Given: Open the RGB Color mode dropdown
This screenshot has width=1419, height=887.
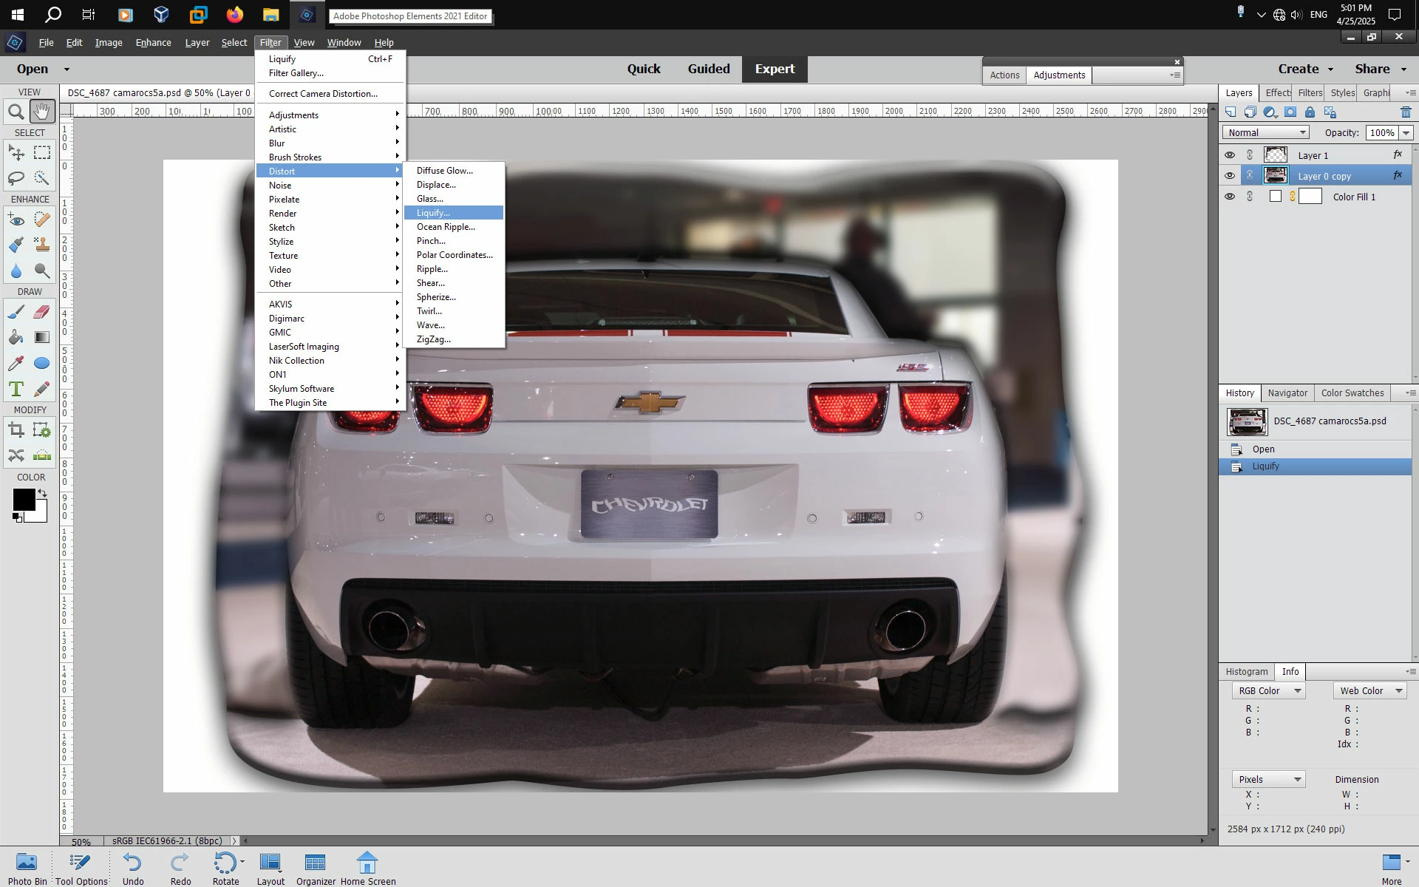Looking at the screenshot, I should click(x=1268, y=690).
